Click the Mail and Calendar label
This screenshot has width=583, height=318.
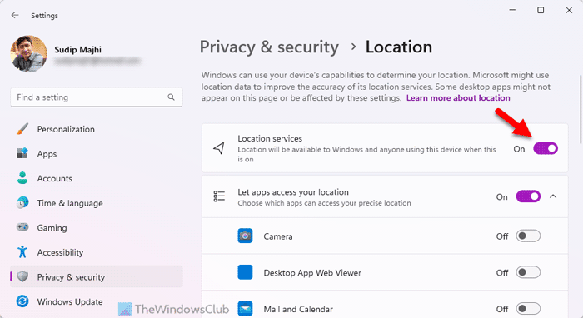click(x=298, y=309)
